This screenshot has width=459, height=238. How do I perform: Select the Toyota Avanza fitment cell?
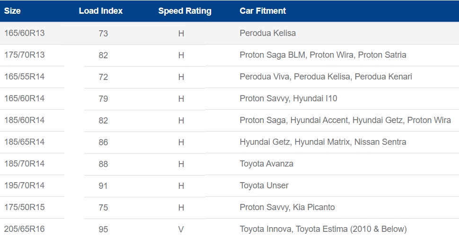point(266,164)
